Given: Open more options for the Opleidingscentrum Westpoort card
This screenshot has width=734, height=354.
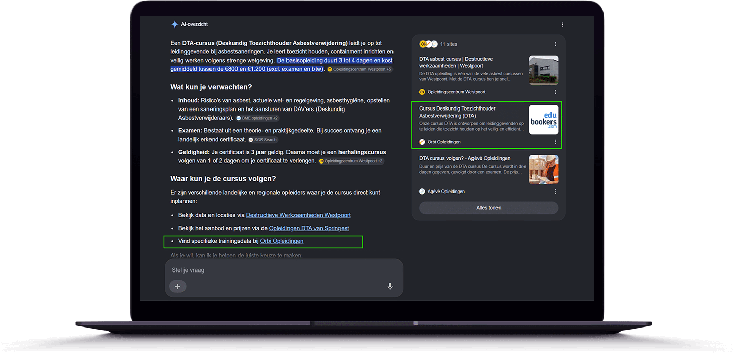Looking at the screenshot, I should pyautogui.click(x=555, y=92).
